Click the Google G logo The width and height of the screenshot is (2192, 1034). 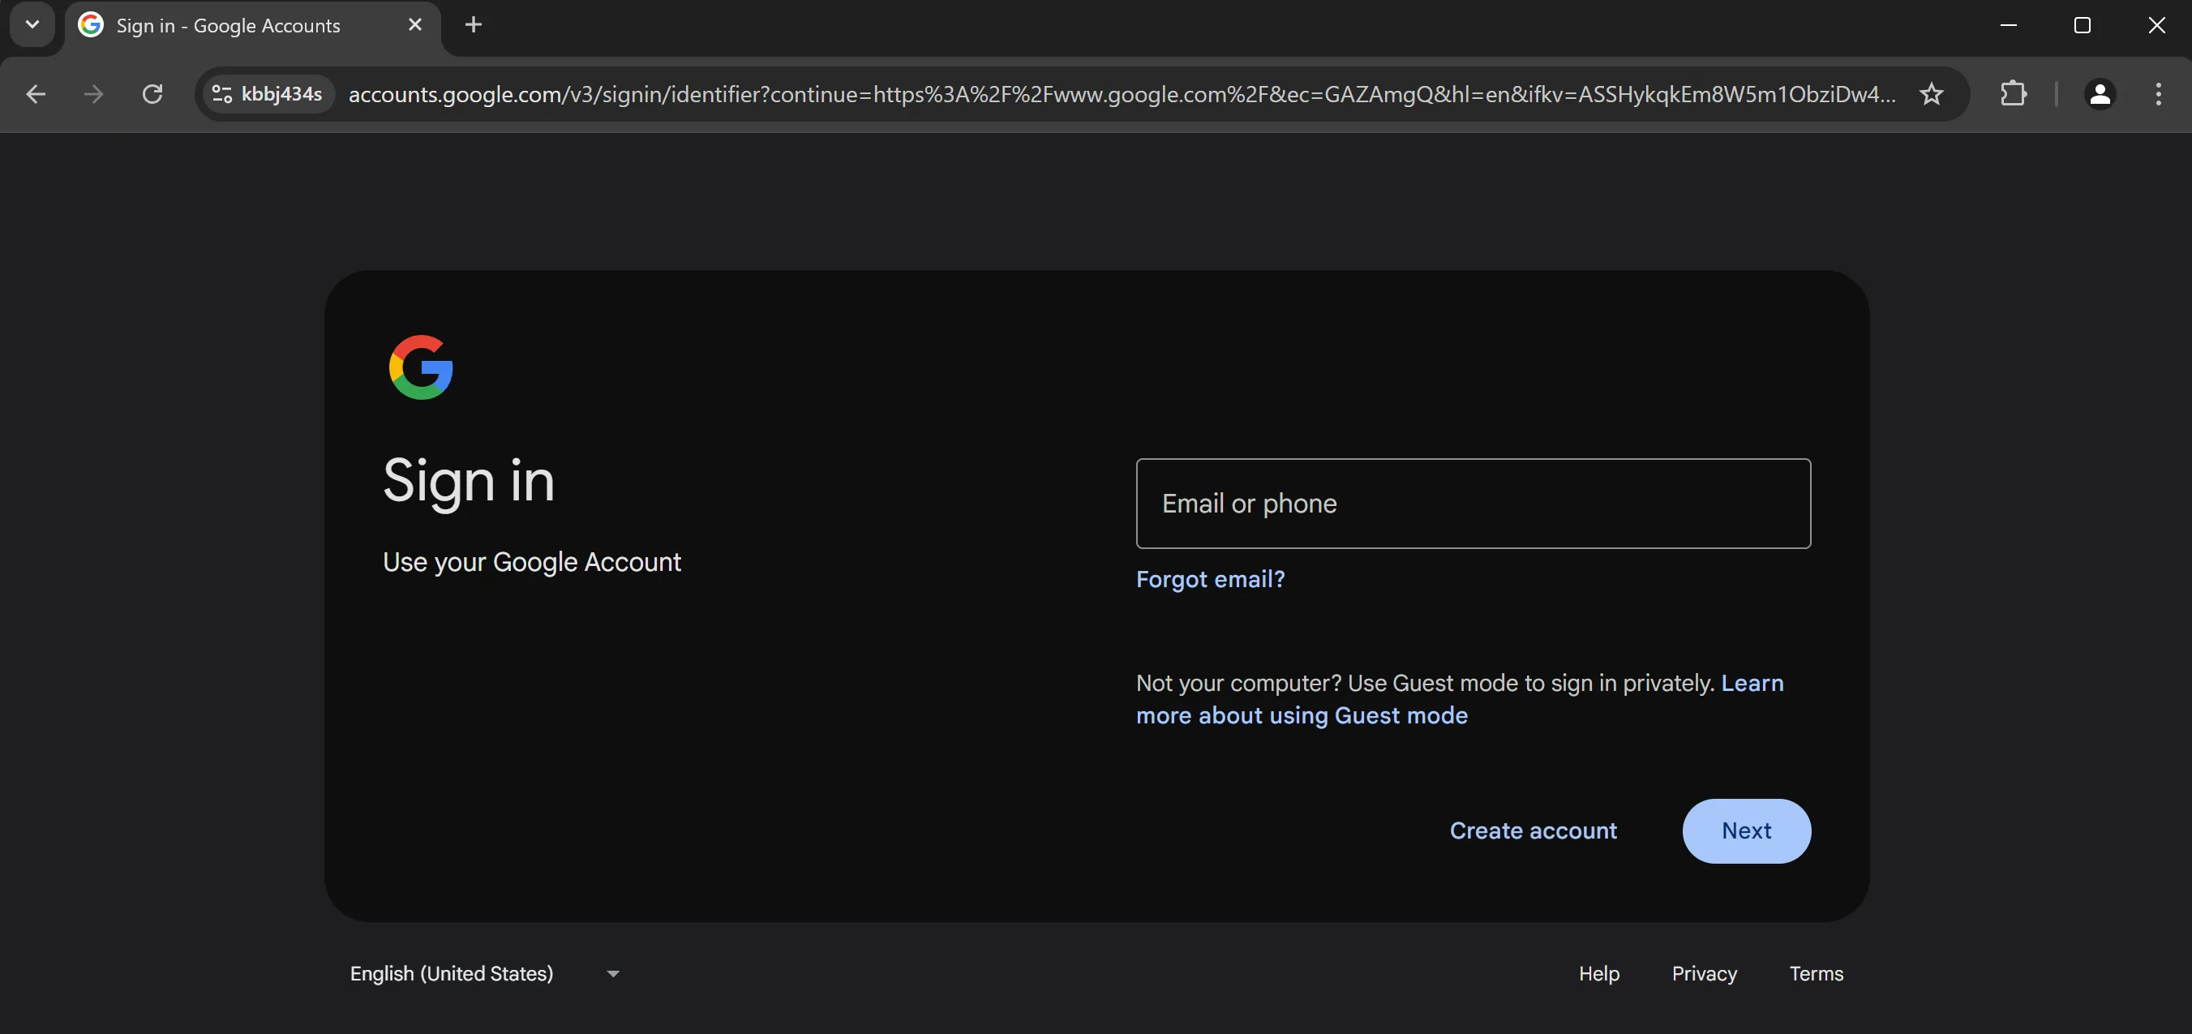pos(420,367)
